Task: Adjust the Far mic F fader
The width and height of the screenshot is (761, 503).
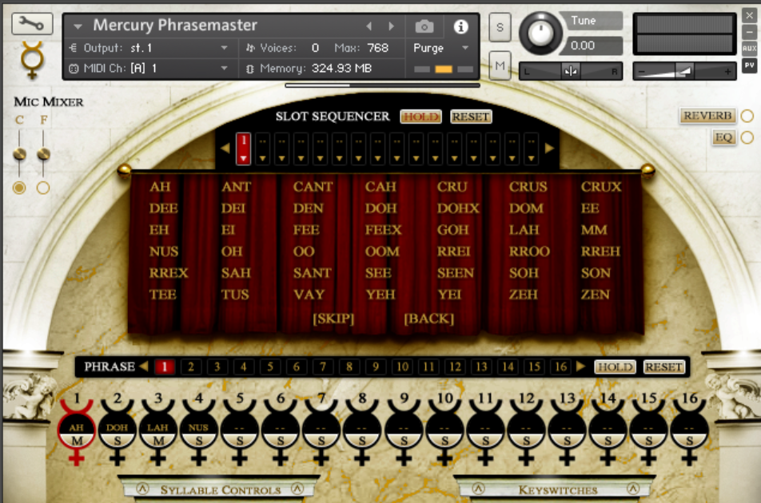Action: point(43,155)
